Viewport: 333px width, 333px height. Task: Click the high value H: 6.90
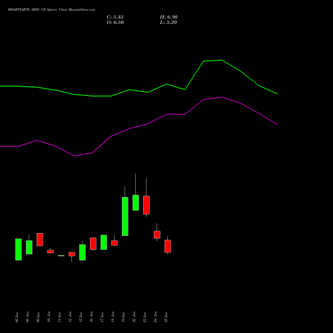point(168,17)
